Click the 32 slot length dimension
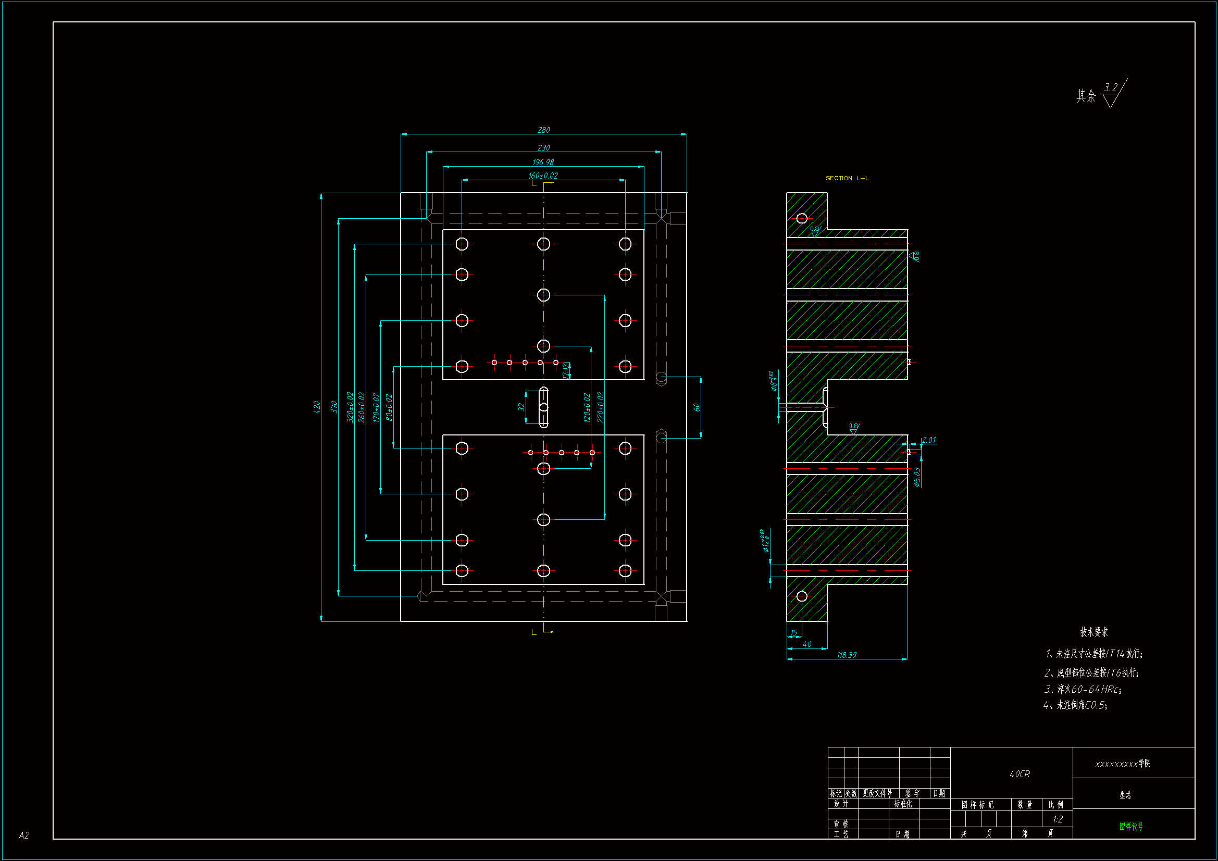 521,407
